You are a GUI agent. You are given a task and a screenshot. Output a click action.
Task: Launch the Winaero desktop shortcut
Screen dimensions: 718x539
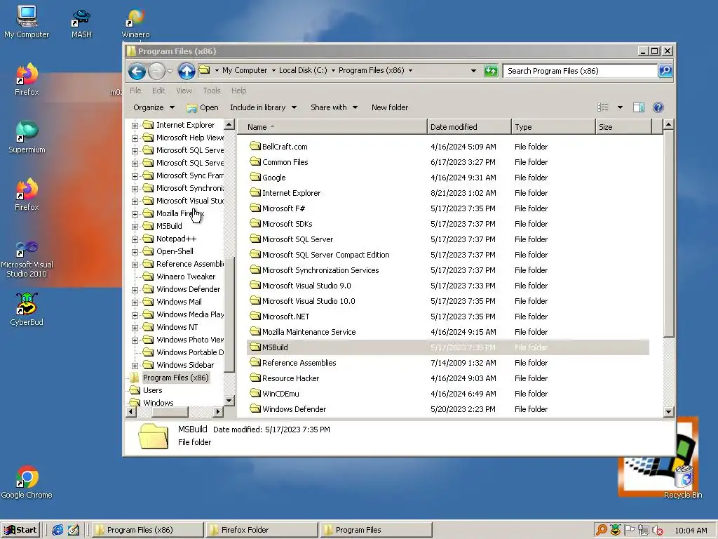click(x=135, y=24)
